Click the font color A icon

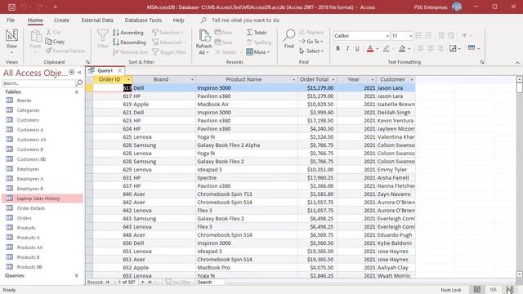370,49
